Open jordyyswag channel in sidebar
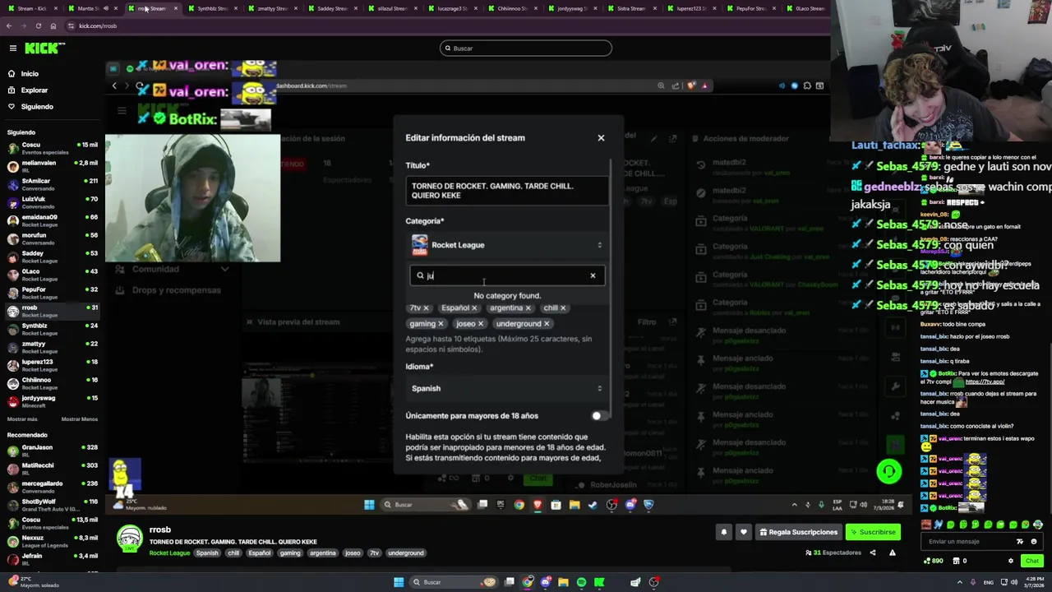1052x592 pixels. [x=51, y=401]
